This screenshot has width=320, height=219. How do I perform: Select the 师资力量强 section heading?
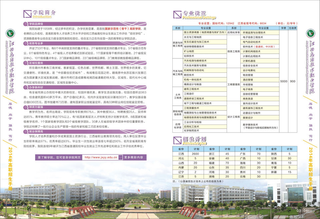(x=36, y=107)
